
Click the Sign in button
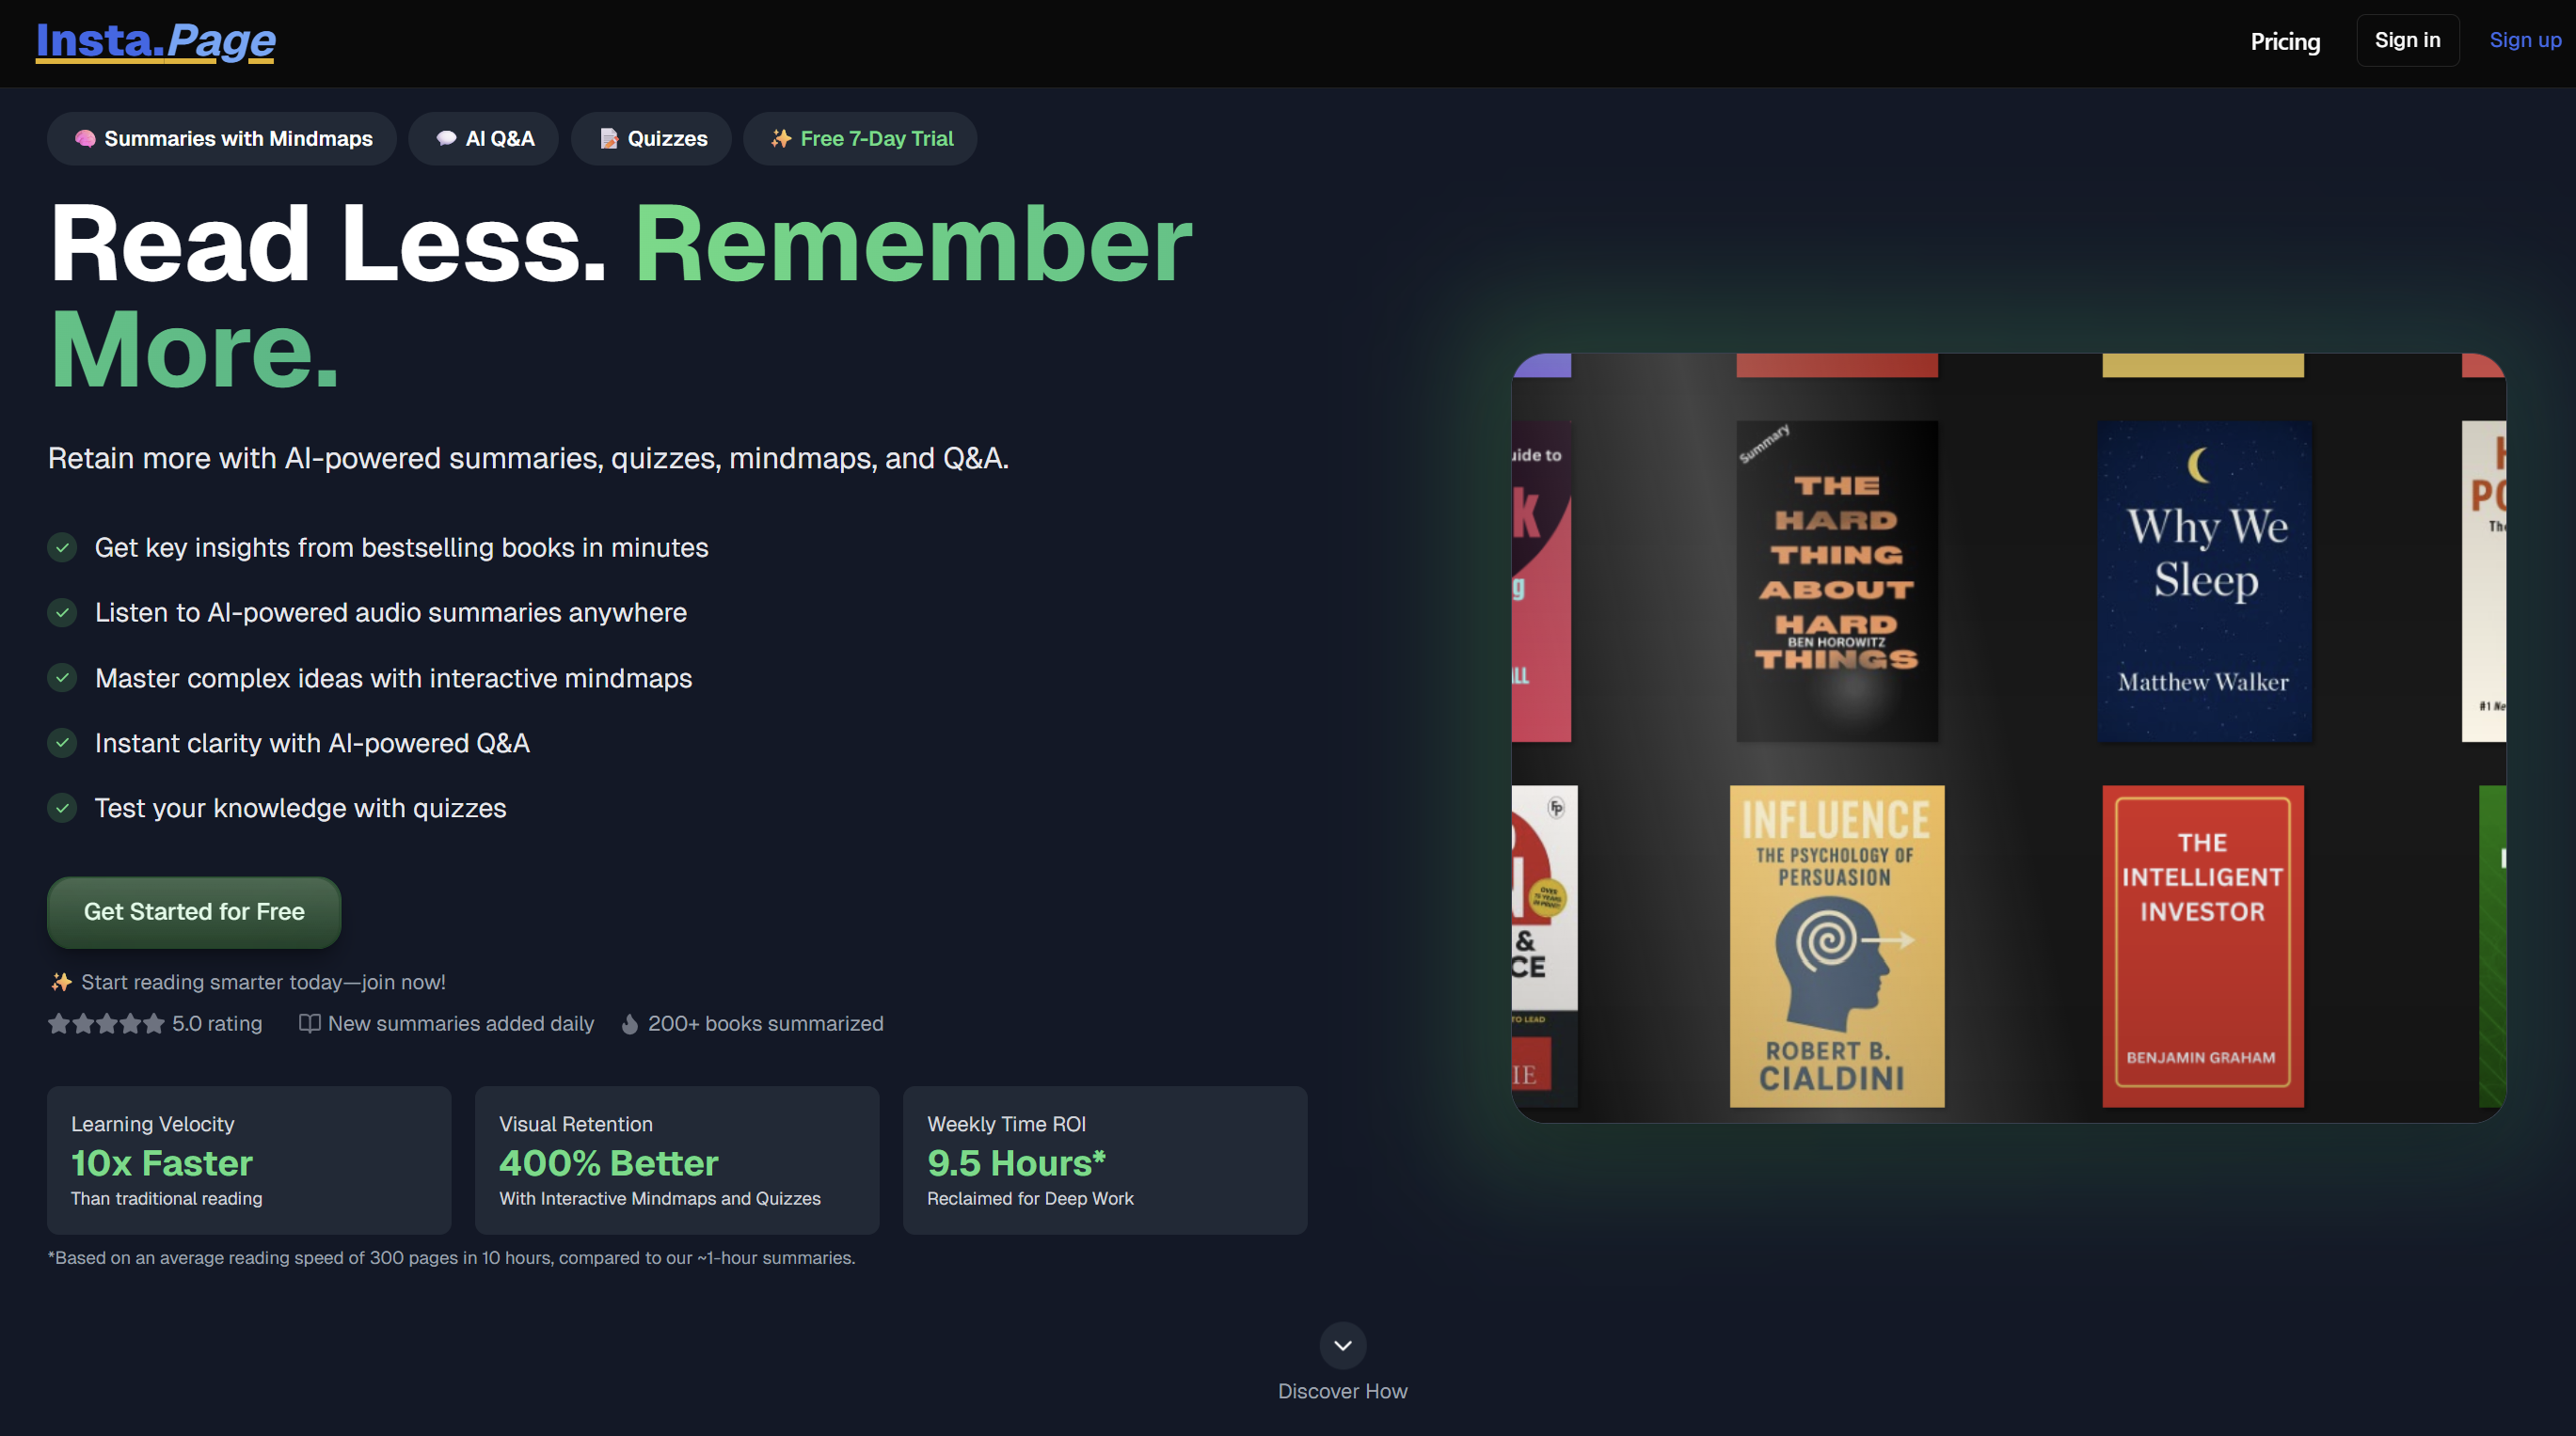click(2407, 40)
